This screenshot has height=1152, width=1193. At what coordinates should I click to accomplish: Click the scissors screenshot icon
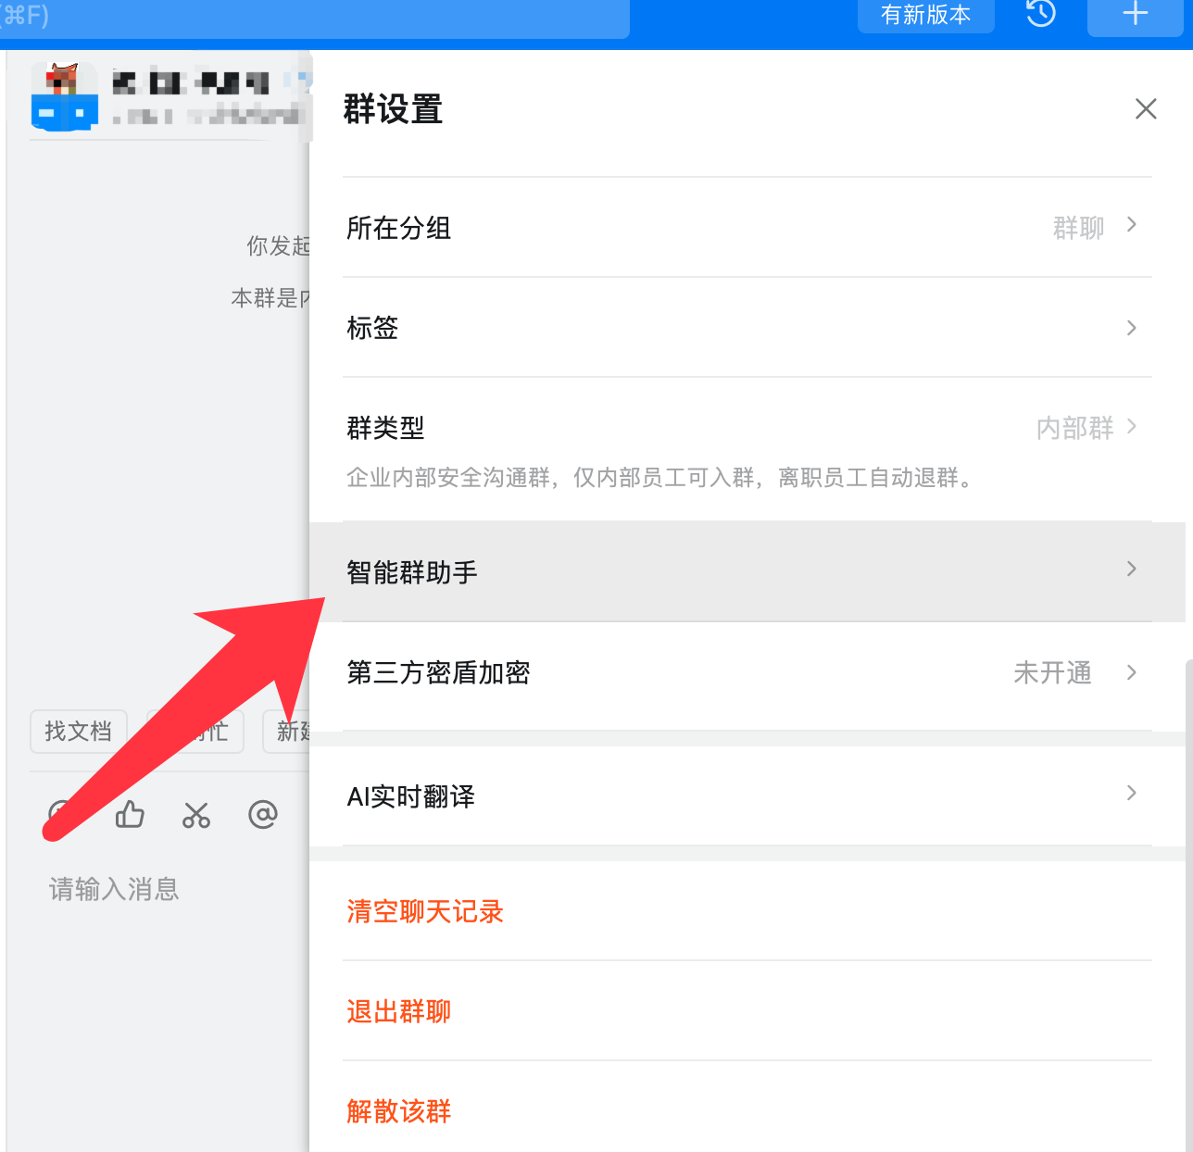(196, 815)
